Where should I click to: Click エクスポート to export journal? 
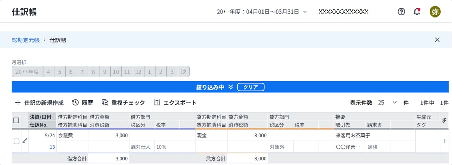[x=175, y=103]
